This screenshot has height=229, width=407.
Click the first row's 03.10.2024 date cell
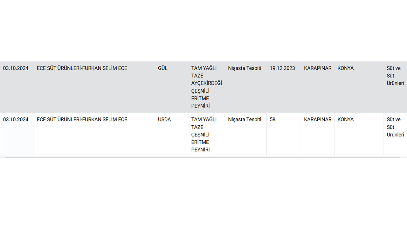pos(16,68)
